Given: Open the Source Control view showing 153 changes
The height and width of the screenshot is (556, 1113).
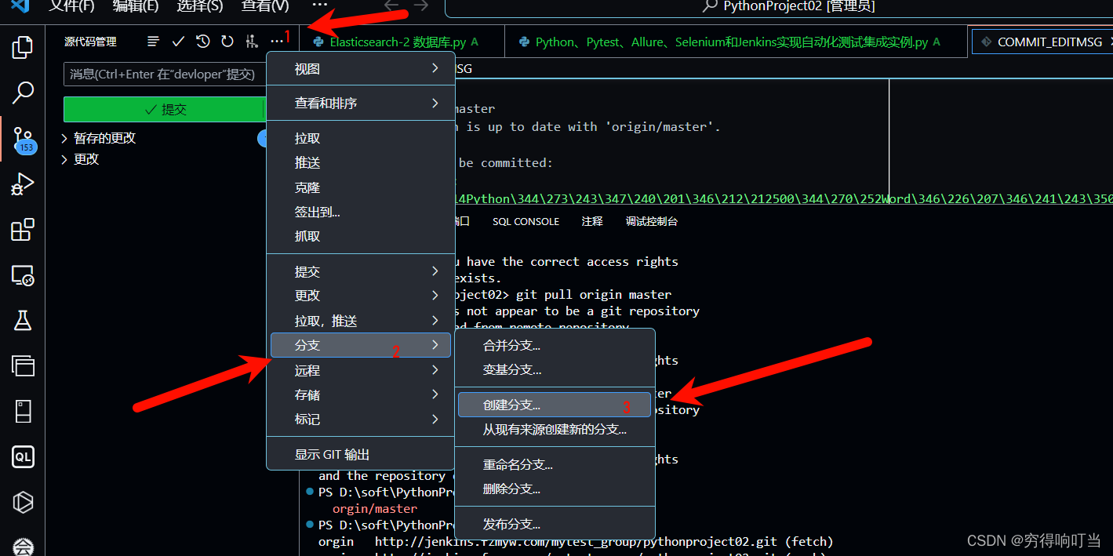Looking at the screenshot, I should 22,140.
